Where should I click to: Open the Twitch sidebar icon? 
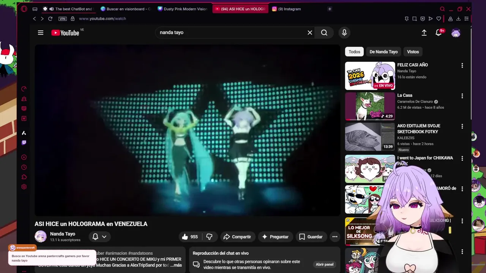(24, 143)
